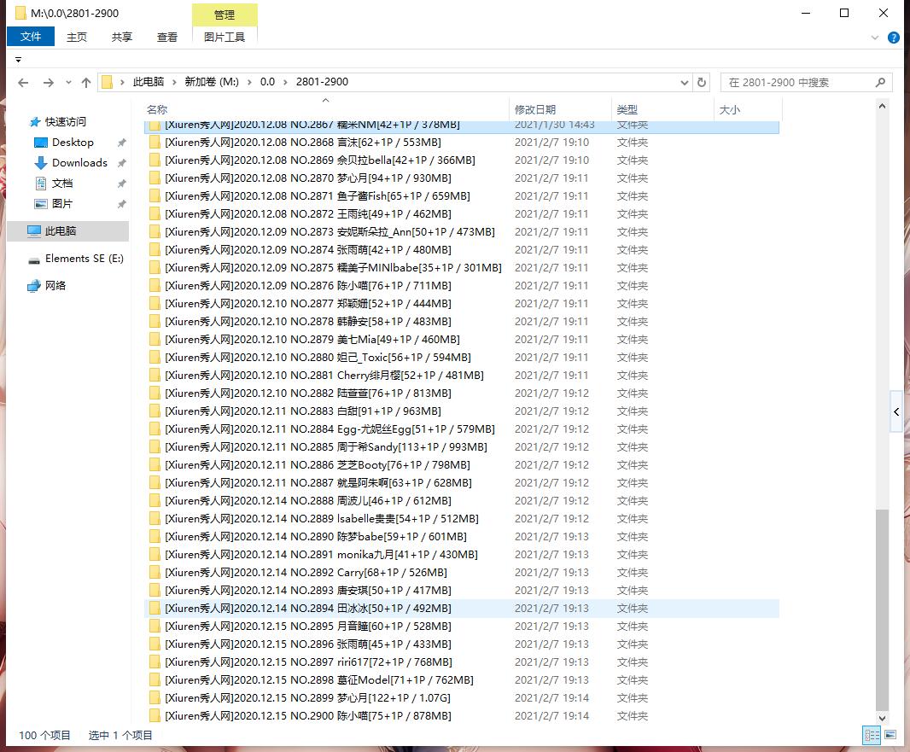Click 此电脑 in the address path
This screenshot has height=752, width=910.
[x=148, y=82]
